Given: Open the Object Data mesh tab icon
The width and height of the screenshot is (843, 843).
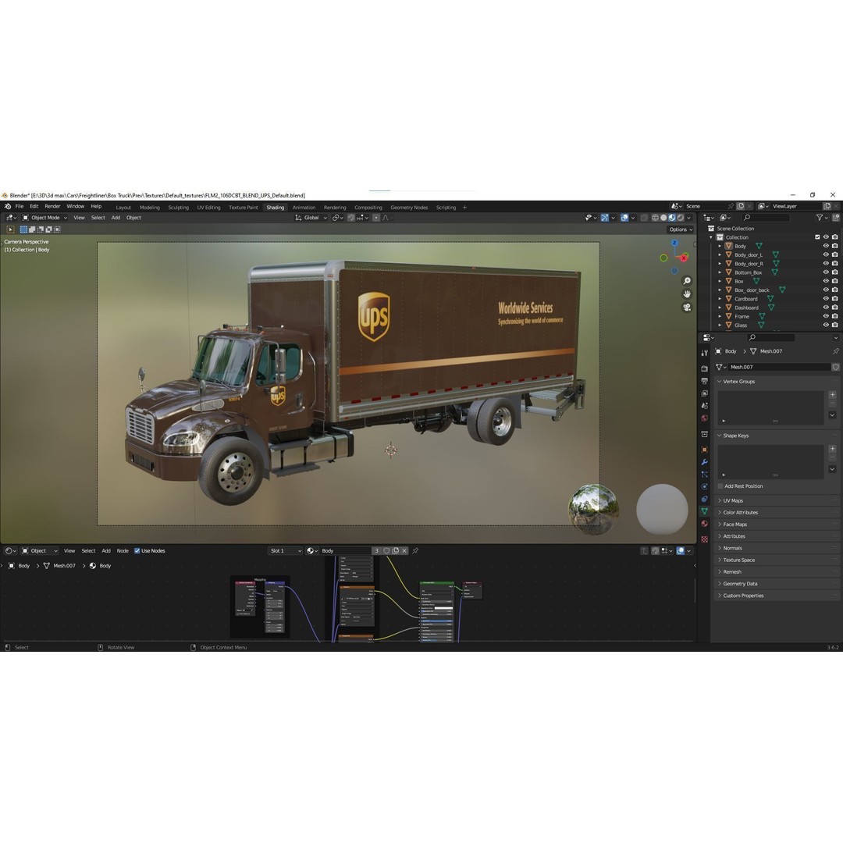Looking at the screenshot, I should 704,511.
